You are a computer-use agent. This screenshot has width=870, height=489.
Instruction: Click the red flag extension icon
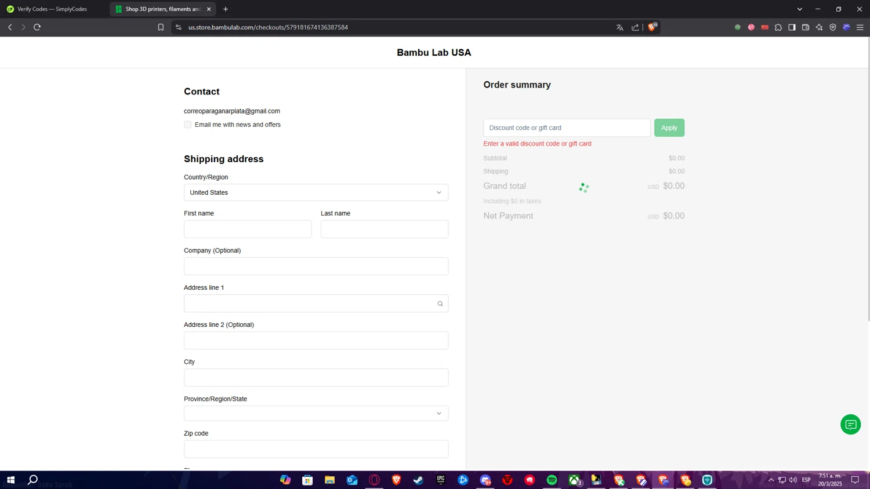(765, 27)
